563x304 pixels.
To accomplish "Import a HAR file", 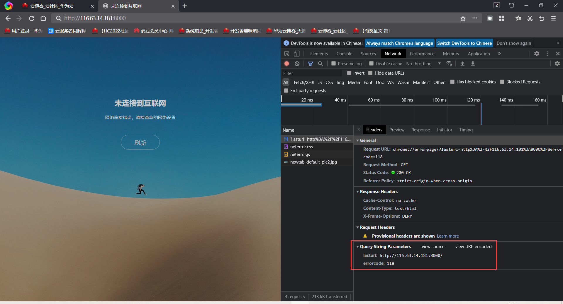I will click(462, 63).
